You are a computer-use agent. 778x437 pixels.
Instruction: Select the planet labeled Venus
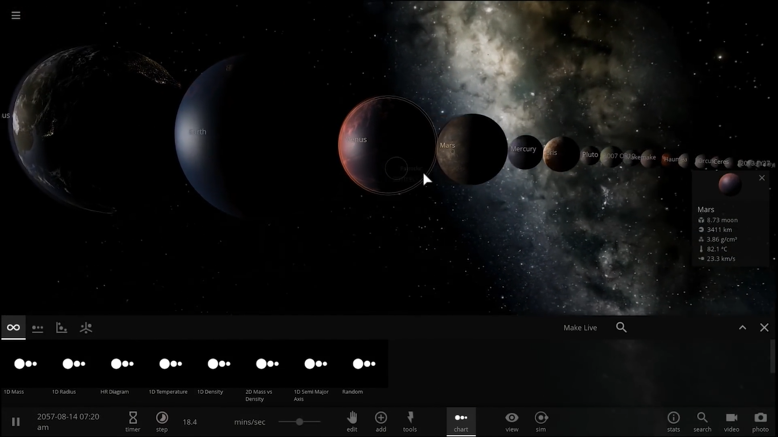[x=387, y=145]
